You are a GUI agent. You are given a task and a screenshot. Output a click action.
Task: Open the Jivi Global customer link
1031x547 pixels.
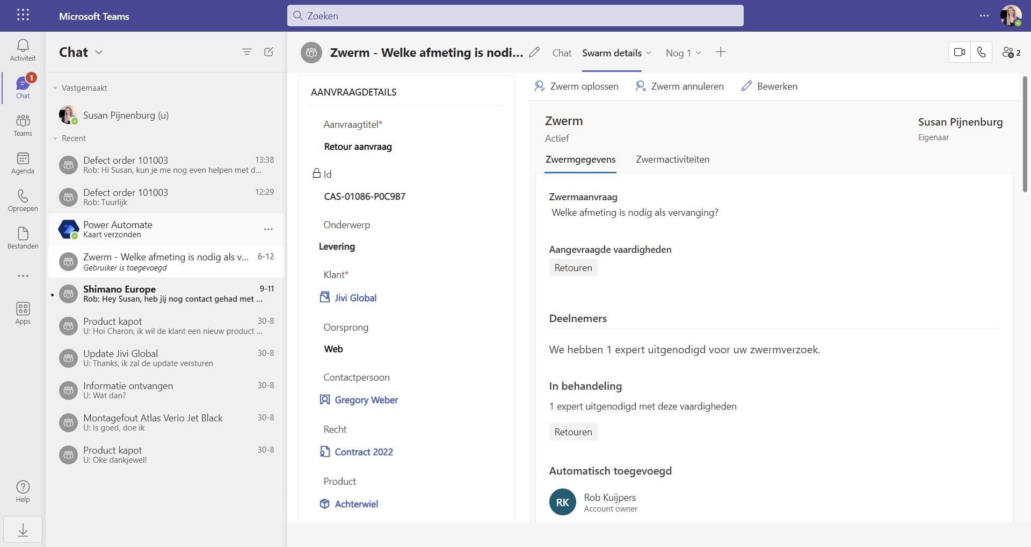tap(355, 298)
